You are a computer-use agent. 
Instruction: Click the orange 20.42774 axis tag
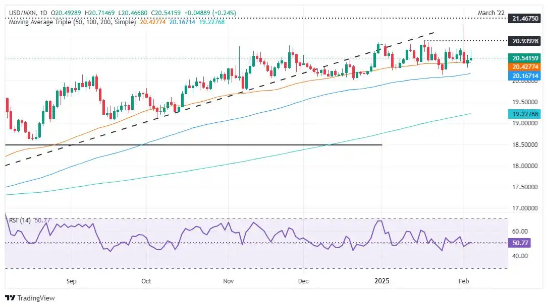pyautogui.click(x=525, y=66)
